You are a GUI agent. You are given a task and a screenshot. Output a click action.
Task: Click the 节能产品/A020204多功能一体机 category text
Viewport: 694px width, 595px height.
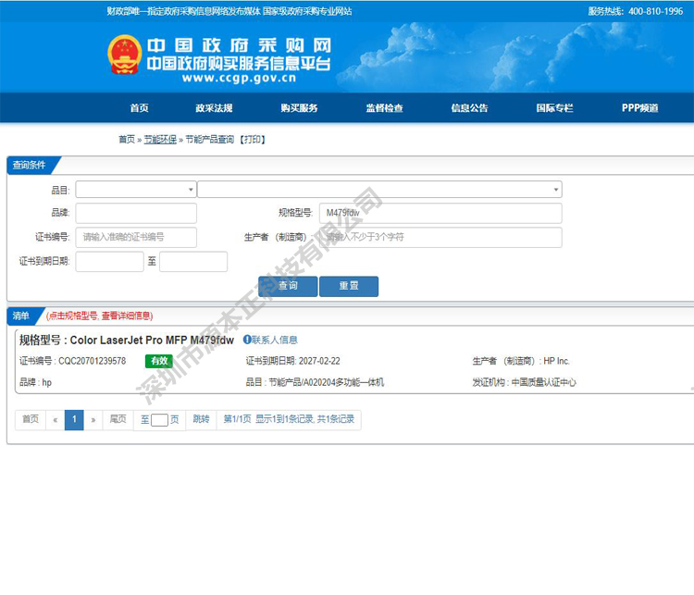click(x=327, y=382)
